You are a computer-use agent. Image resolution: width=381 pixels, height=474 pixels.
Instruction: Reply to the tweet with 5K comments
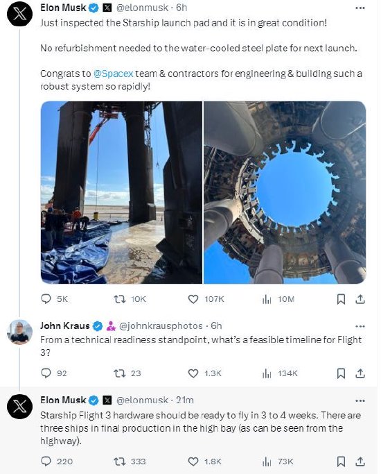tap(46, 299)
